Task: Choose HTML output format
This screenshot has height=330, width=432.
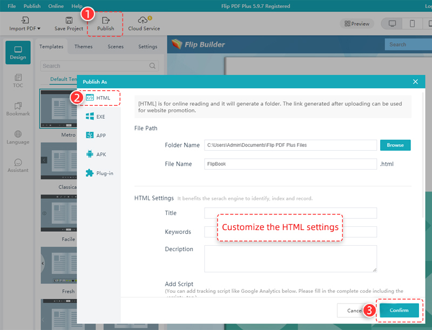Action: pos(98,98)
